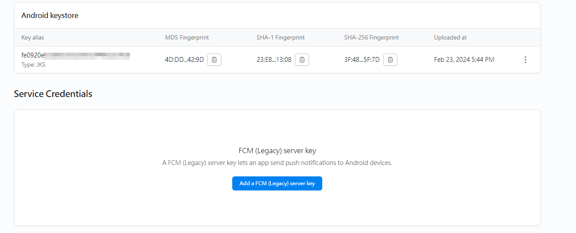Screen dimensions: 576x233
Task: Click the SHA-1 Fingerprint column header
Action: 281,38
